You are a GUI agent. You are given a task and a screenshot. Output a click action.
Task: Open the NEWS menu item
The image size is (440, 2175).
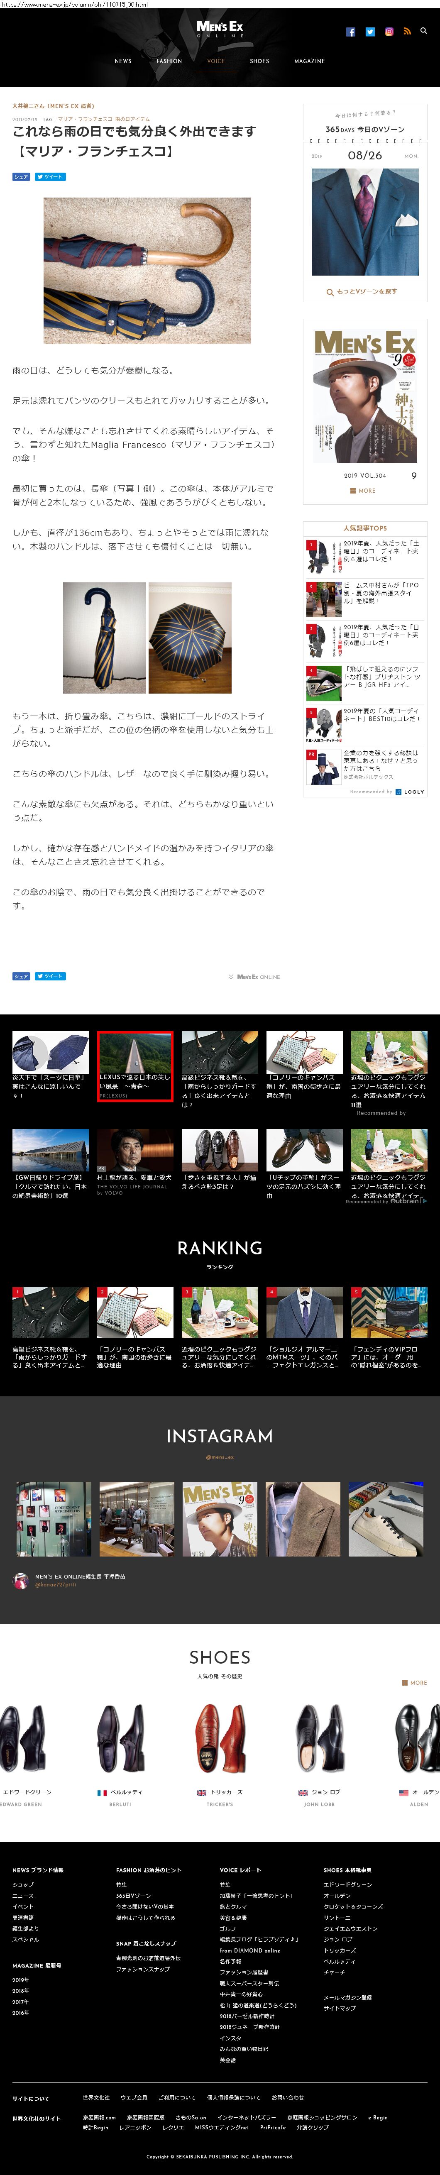(123, 61)
